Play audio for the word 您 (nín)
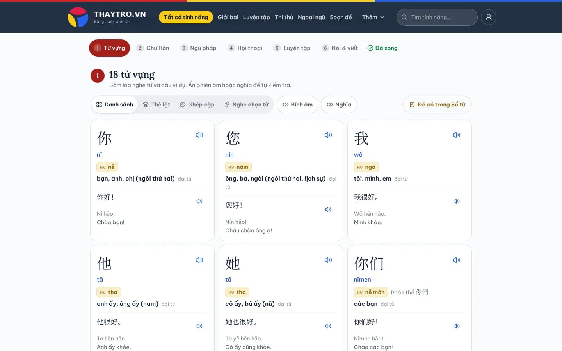Image resolution: width=562 pixels, height=351 pixels. [x=328, y=135]
